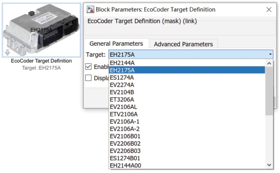
Task: Choose EV2206B03 target option
Action: coord(187,151)
